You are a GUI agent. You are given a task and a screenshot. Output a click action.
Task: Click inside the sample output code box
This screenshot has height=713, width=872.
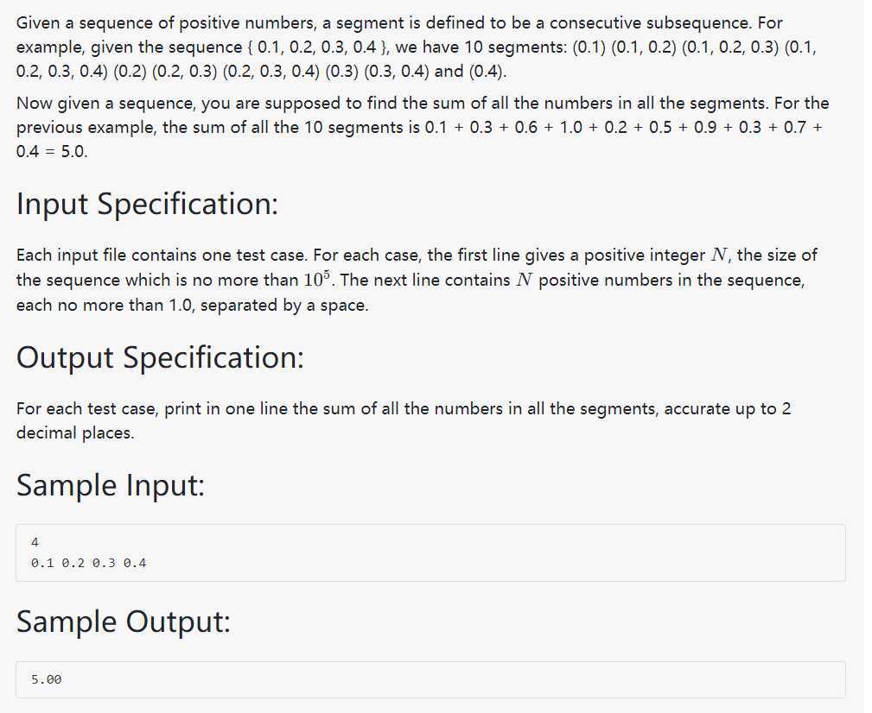click(430, 679)
